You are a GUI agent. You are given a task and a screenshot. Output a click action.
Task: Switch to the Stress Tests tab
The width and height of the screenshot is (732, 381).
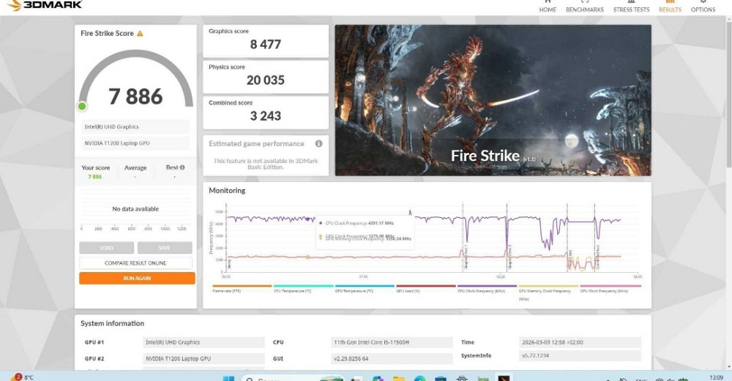[631, 7]
